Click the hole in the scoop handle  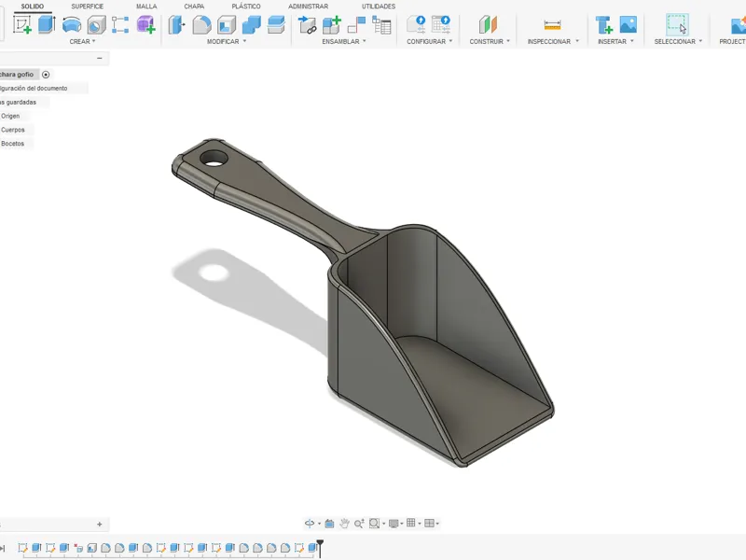point(214,158)
